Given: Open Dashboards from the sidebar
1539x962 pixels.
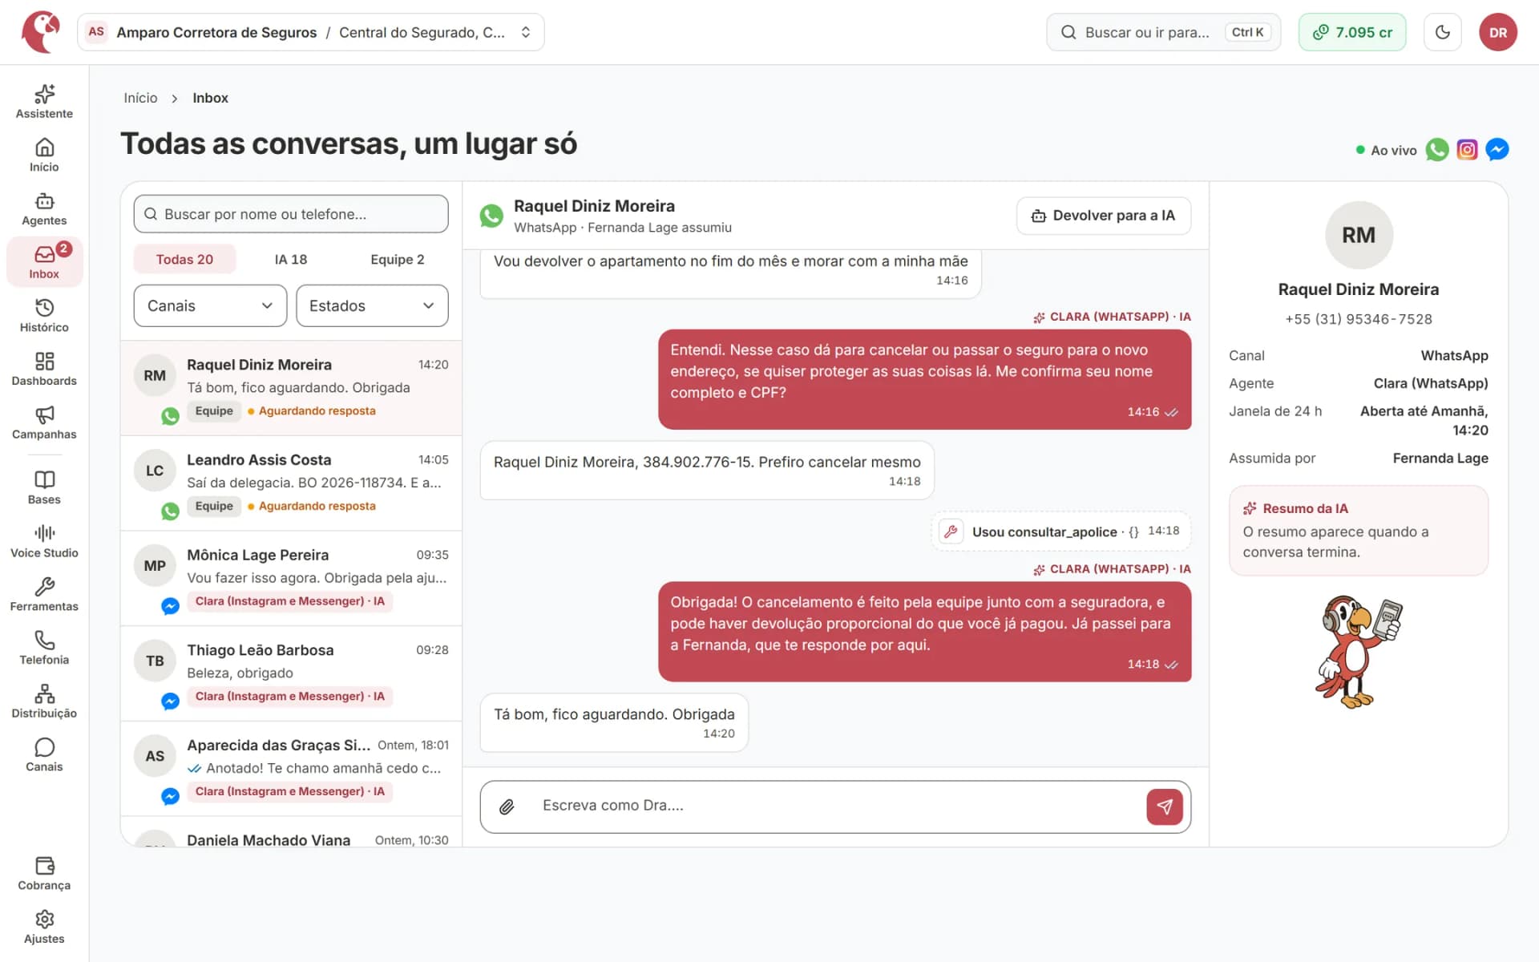Looking at the screenshot, I should pyautogui.click(x=44, y=370).
